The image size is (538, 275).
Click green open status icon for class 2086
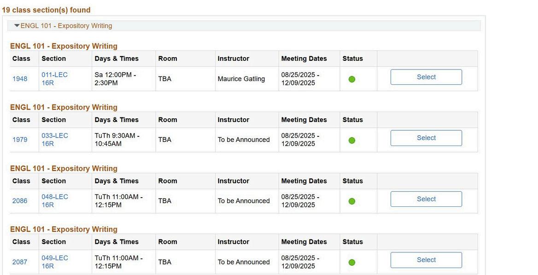pyautogui.click(x=352, y=201)
